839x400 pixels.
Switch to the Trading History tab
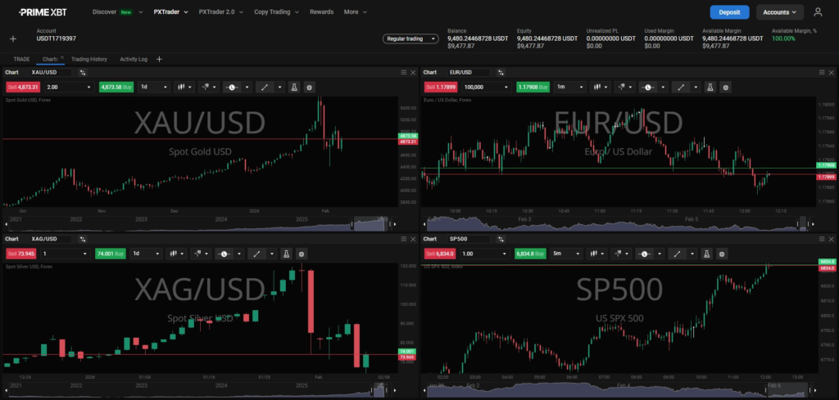point(89,59)
